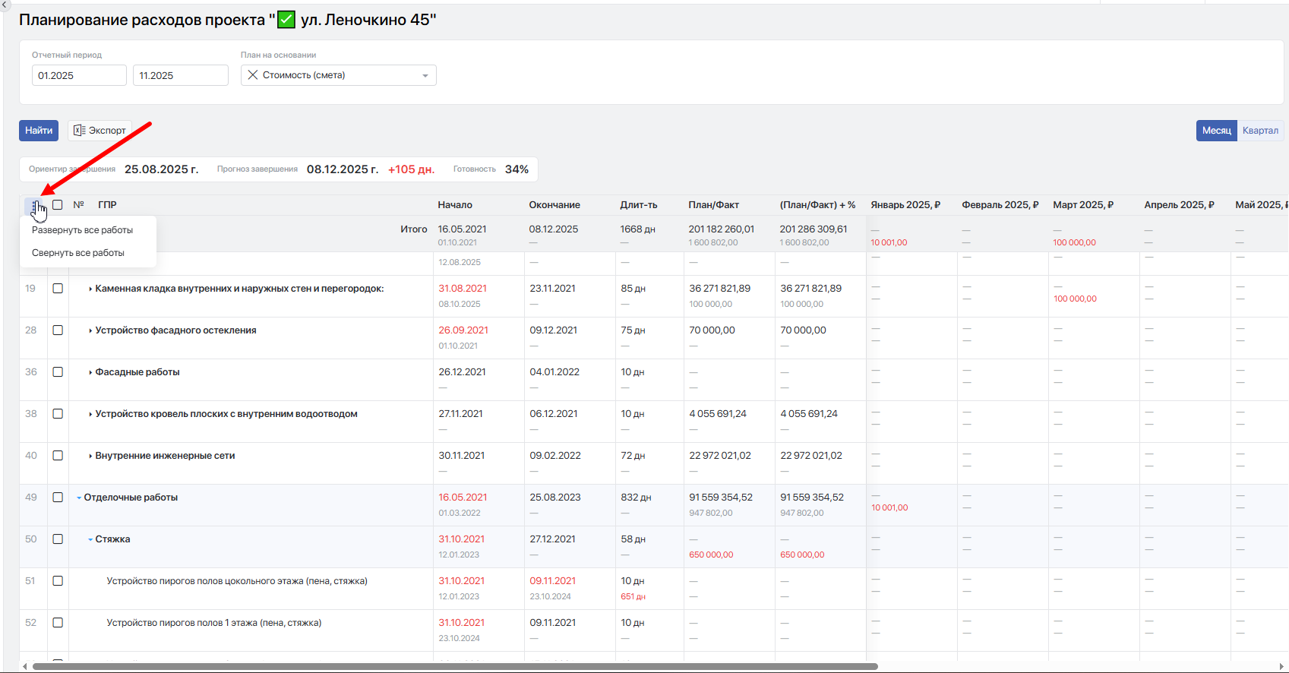Click the right arrow of horizontal scrollbar

(1282, 667)
